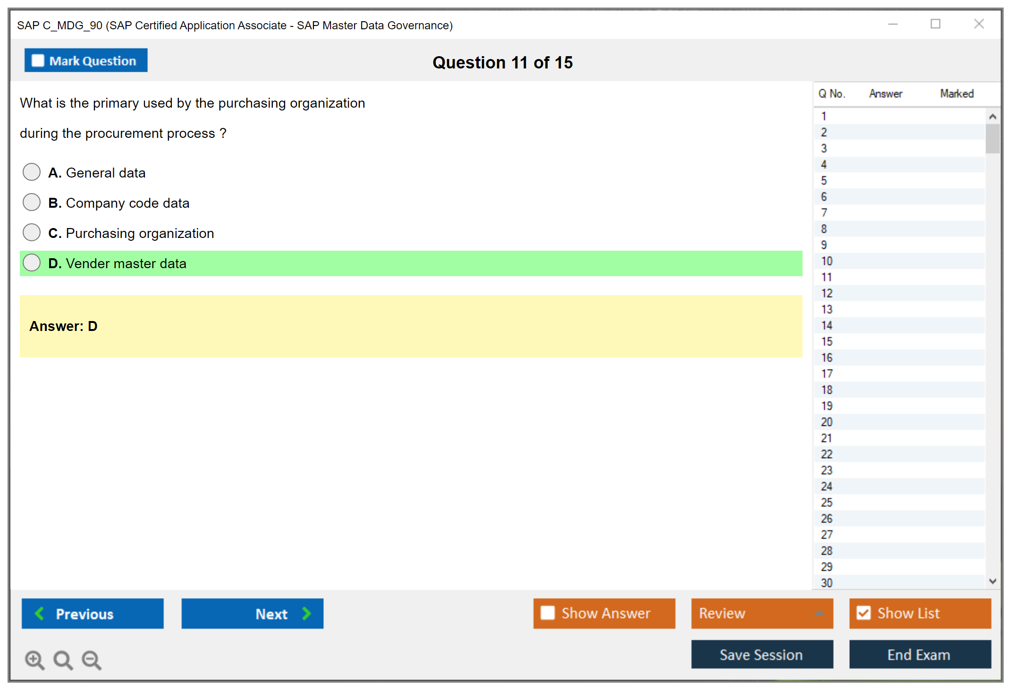Screen dimensions: 1015x694
Task: Close the exam window
Action: click(x=979, y=24)
